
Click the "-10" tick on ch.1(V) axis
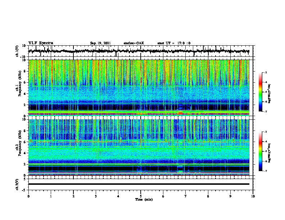pos(23,57)
